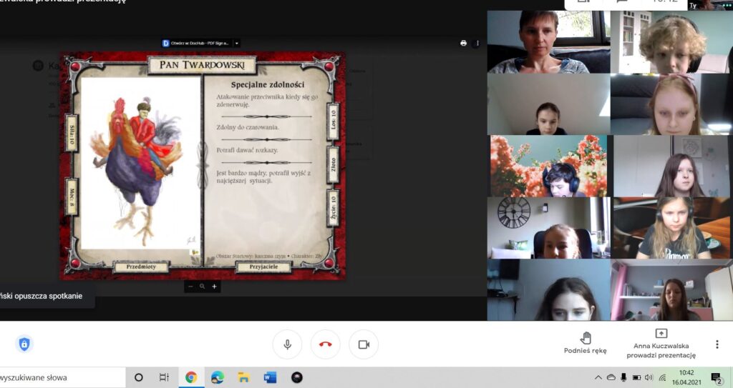Select the tile with pink shelf room

(671, 290)
